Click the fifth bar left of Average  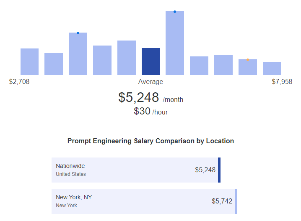click(x=127, y=58)
